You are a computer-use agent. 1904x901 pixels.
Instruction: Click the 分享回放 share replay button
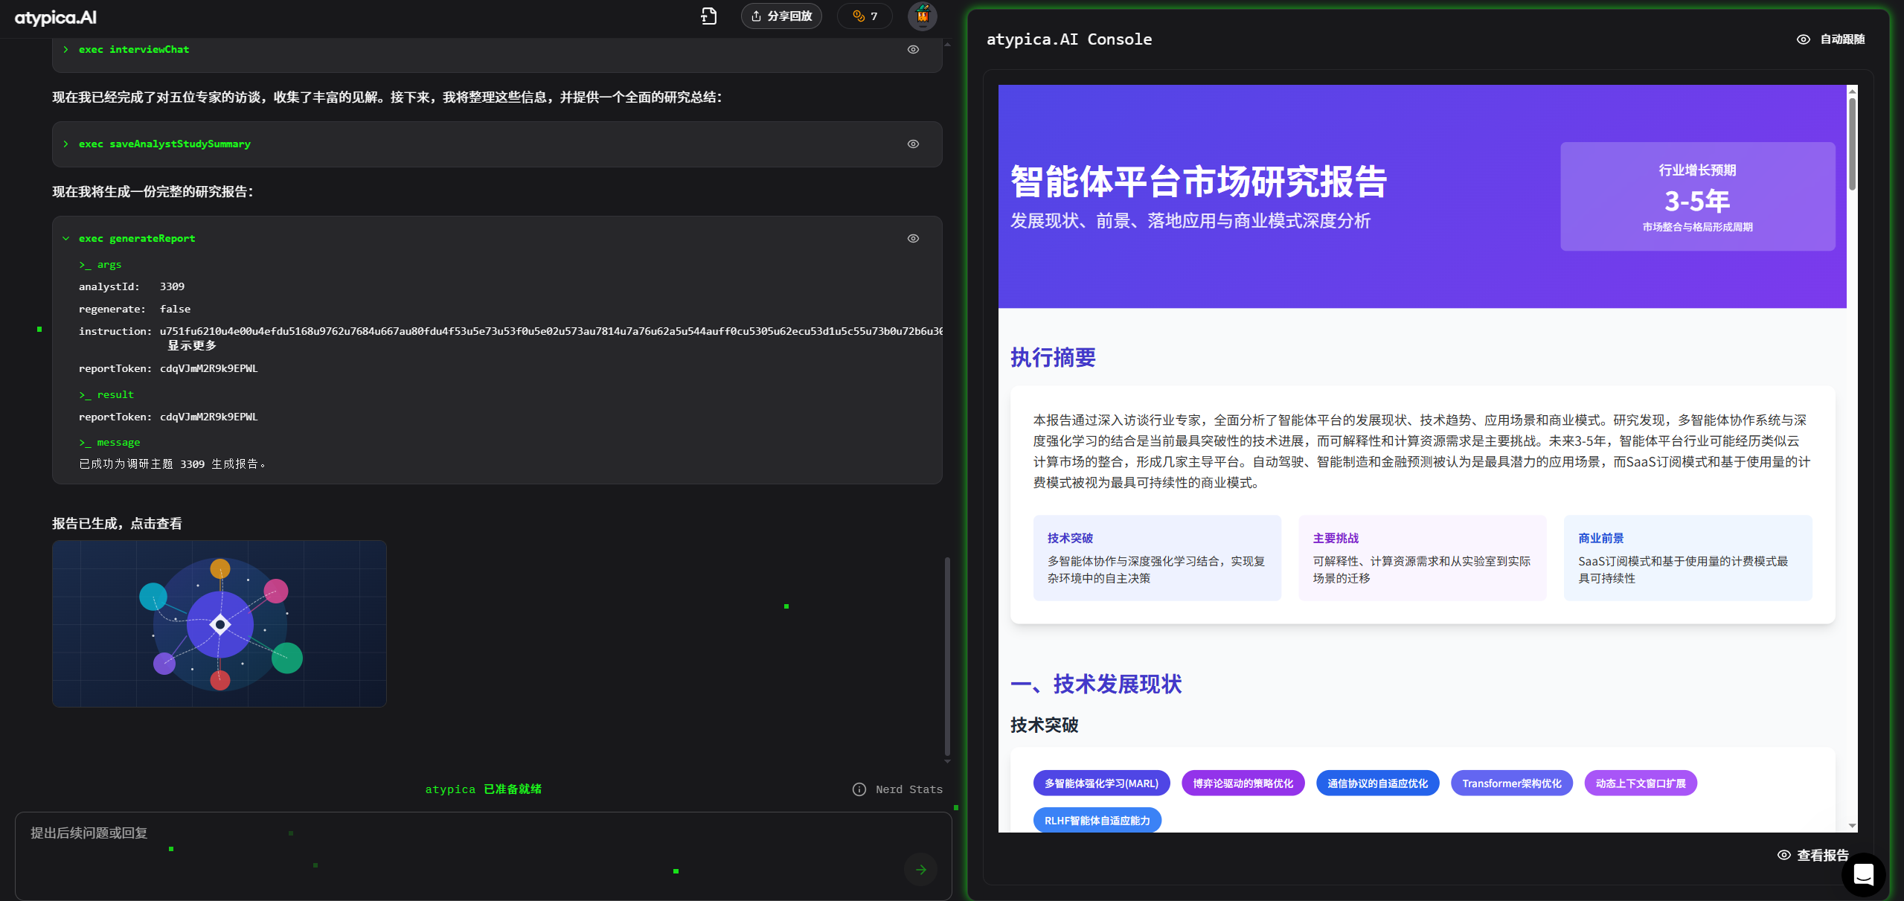pos(781,16)
